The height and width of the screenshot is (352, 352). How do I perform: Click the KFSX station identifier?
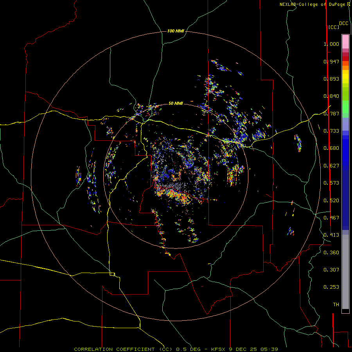tap(219, 349)
